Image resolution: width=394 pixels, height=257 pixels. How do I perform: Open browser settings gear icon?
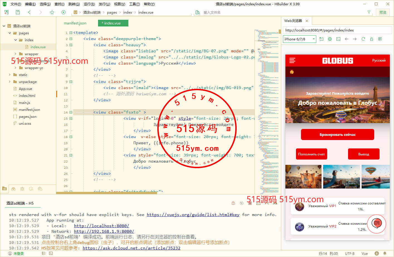330,39
